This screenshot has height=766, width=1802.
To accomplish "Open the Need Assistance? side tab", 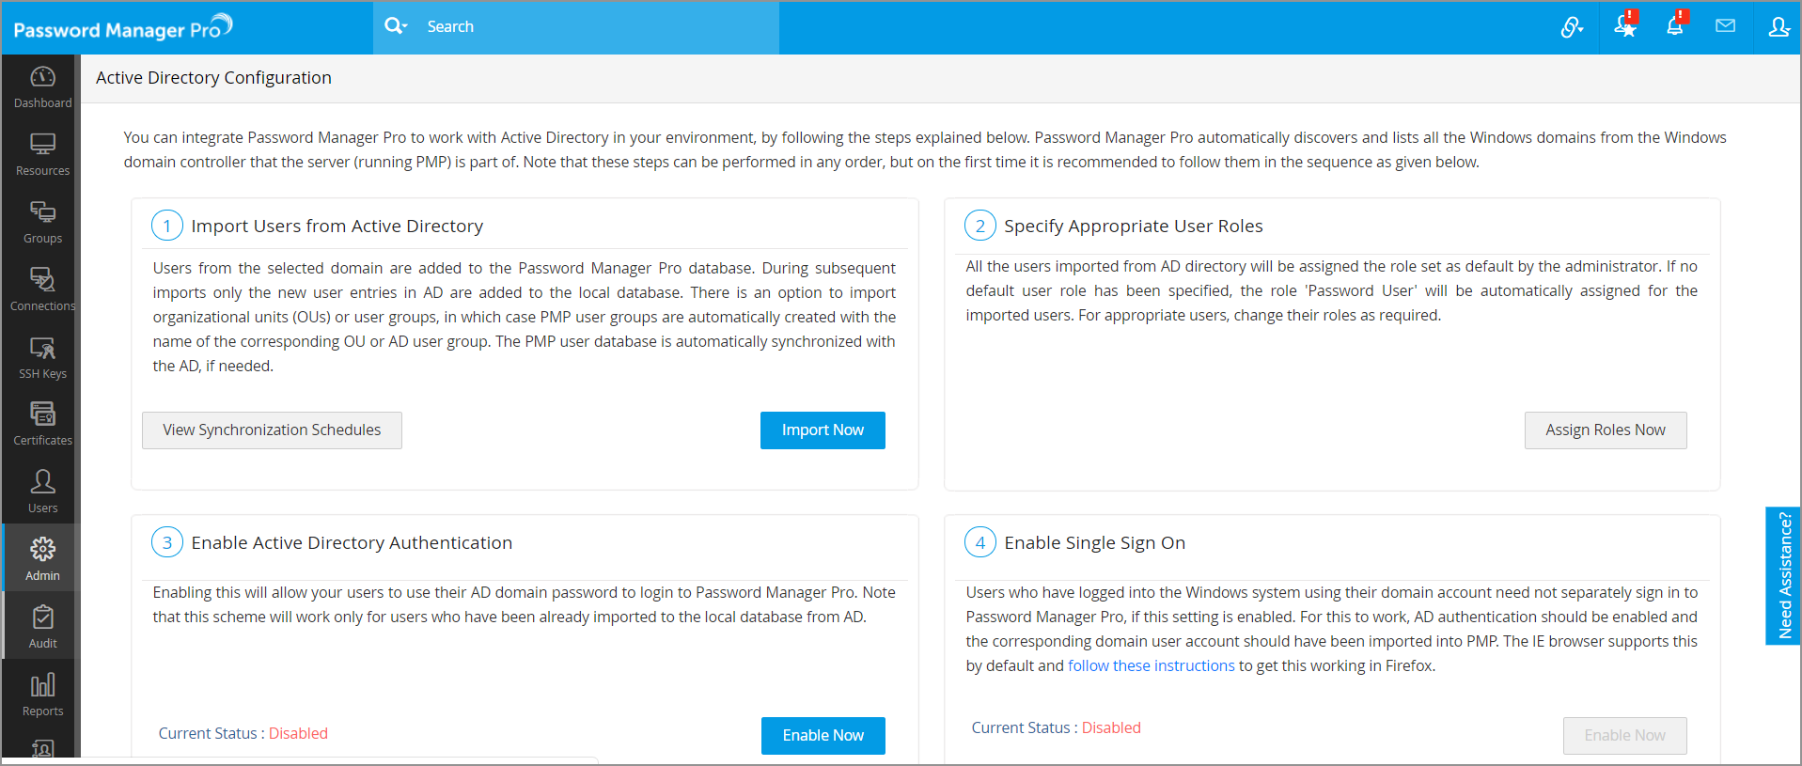I will click(1783, 575).
